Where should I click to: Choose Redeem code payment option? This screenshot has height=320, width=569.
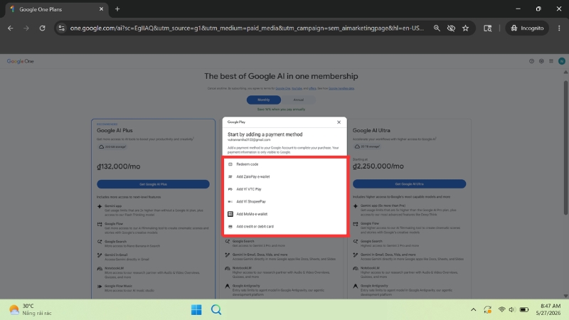[x=285, y=164]
